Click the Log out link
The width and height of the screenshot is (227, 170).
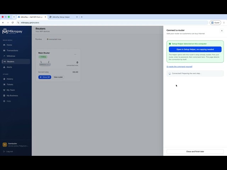[8, 152]
